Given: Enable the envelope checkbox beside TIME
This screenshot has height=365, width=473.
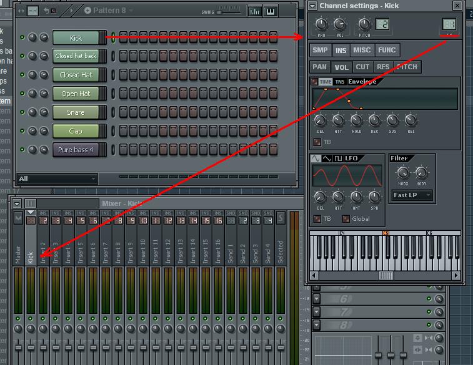Looking at the screenshot, I should [314, 82].
